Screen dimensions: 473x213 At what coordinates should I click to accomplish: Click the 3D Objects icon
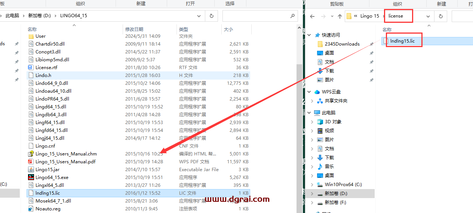click(320, 121)
